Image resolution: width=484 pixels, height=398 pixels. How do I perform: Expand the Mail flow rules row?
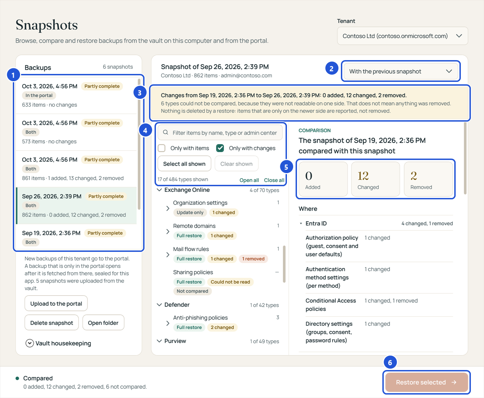pyautogui.click(x=168, y=255)
